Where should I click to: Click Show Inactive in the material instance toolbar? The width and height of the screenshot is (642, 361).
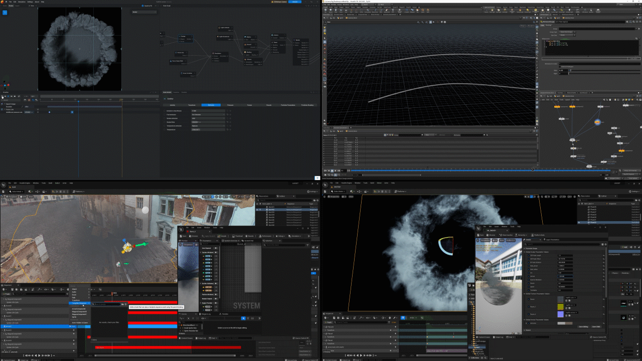coord(507,235)
